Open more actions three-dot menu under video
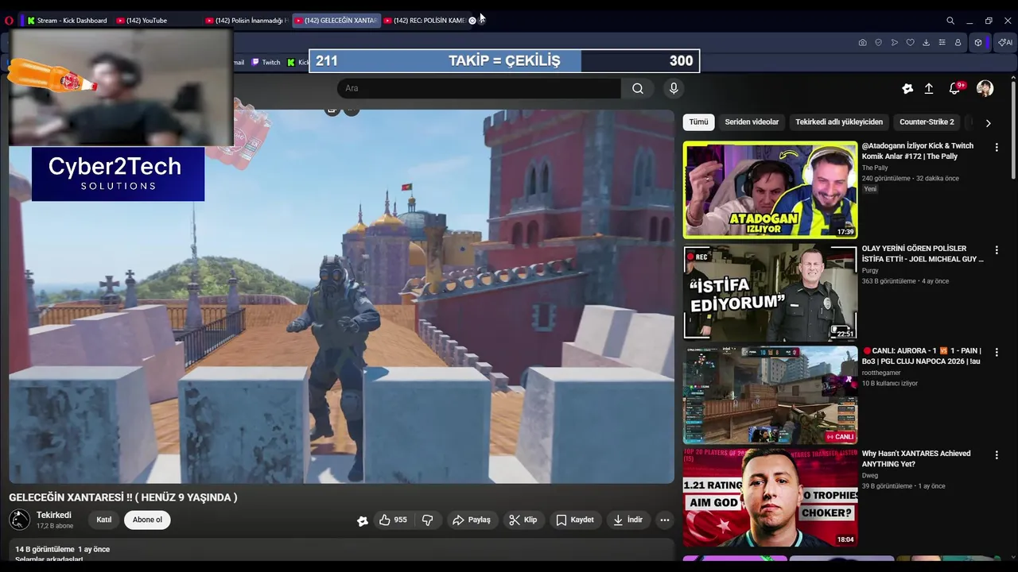Screen dimensions: 1018x572 (665, 520)
